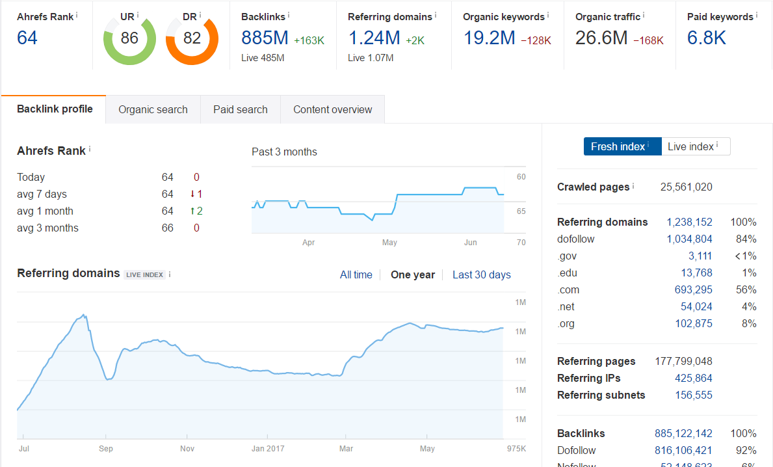Switch to Organic search tab
The height and width of the screenshot is (467, 773).
[x=153, y=109]
